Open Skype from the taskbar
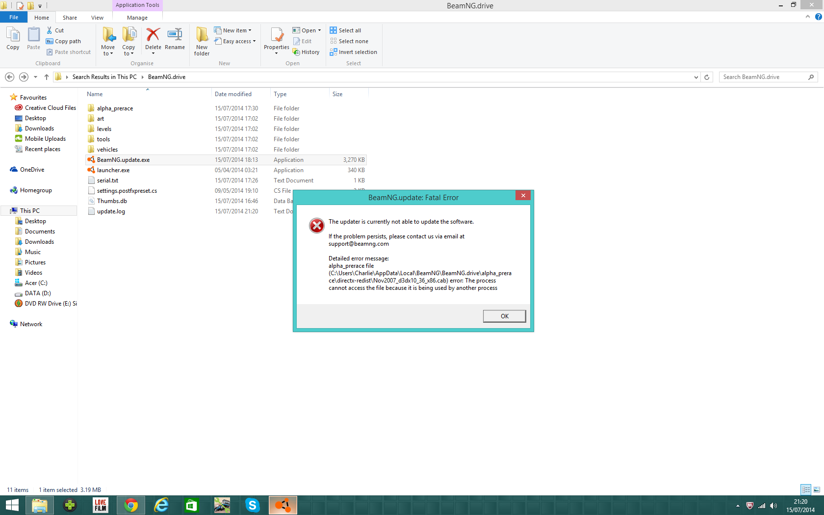Screen dimensions: 824x515 (253, 505)
